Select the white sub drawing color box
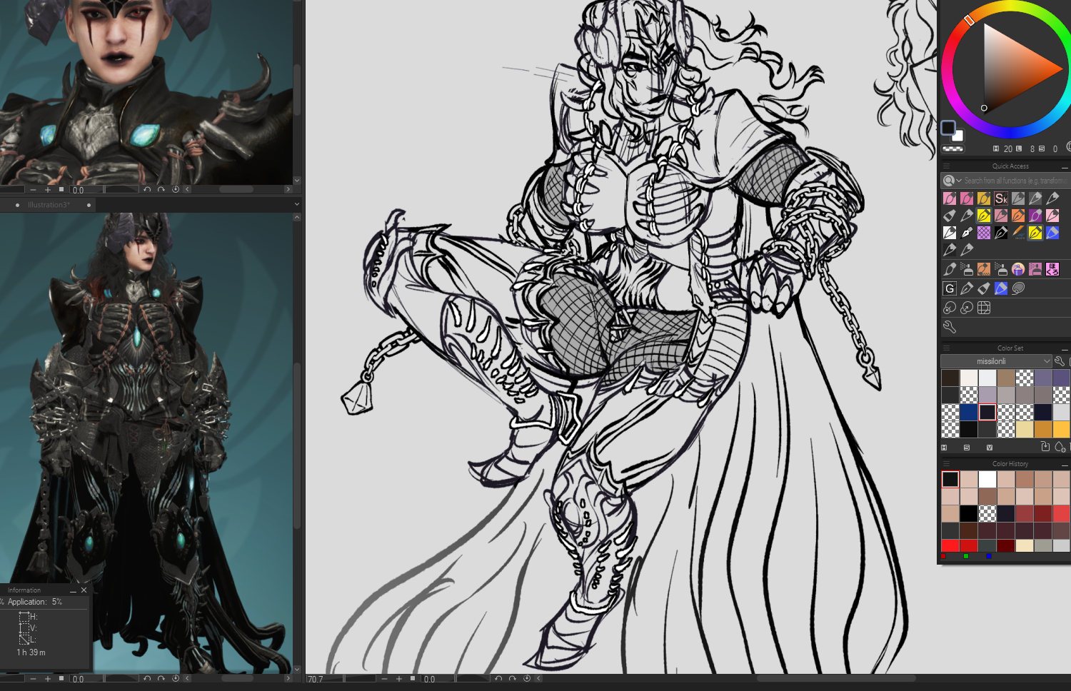Screen dimensions: 1071x691 (x=958, y=136)
